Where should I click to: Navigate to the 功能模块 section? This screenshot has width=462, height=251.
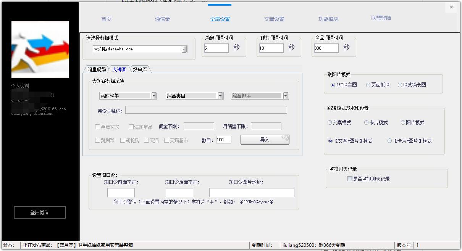pos(329,18)
